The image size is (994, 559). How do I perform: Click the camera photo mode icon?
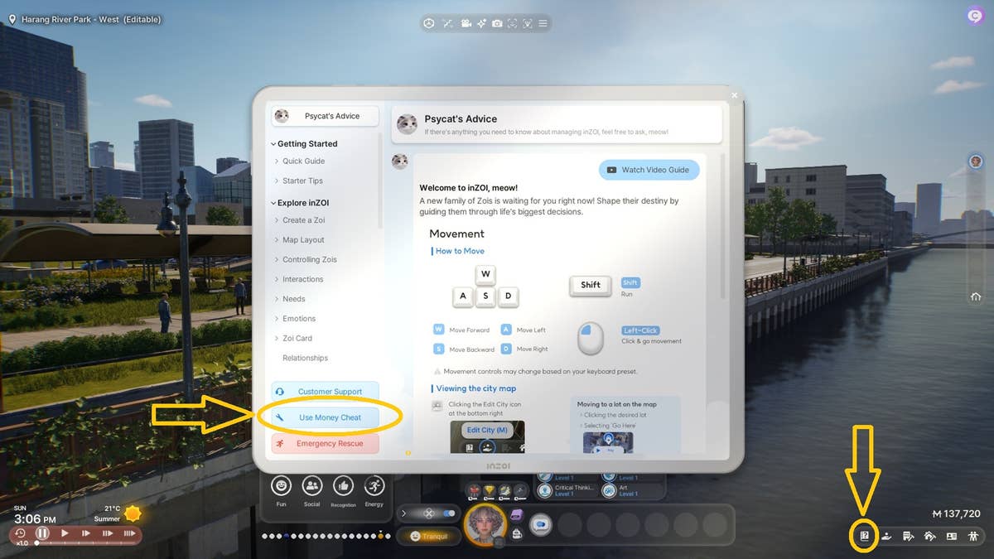pyautogui.click(x=497, y=23)
